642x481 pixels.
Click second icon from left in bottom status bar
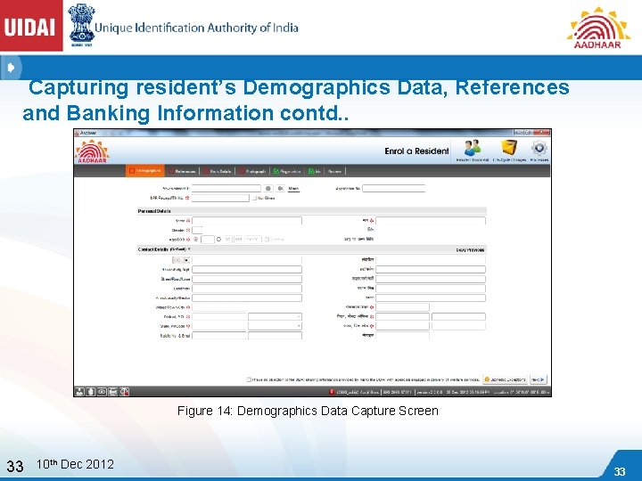pyautogui.click(x=90, y=391)
